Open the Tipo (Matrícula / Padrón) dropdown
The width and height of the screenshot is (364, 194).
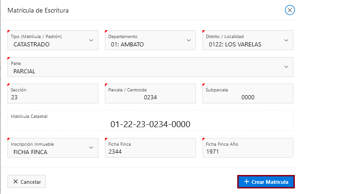pyautogui.click(x=53, y=40)
